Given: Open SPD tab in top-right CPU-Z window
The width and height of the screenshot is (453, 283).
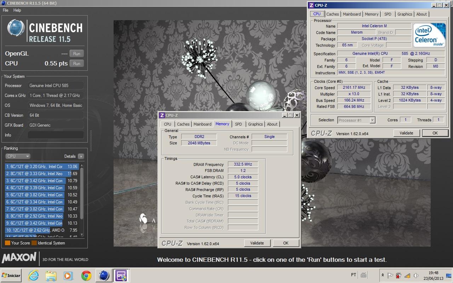Looking at the screenshot, I should coord(388,14).
